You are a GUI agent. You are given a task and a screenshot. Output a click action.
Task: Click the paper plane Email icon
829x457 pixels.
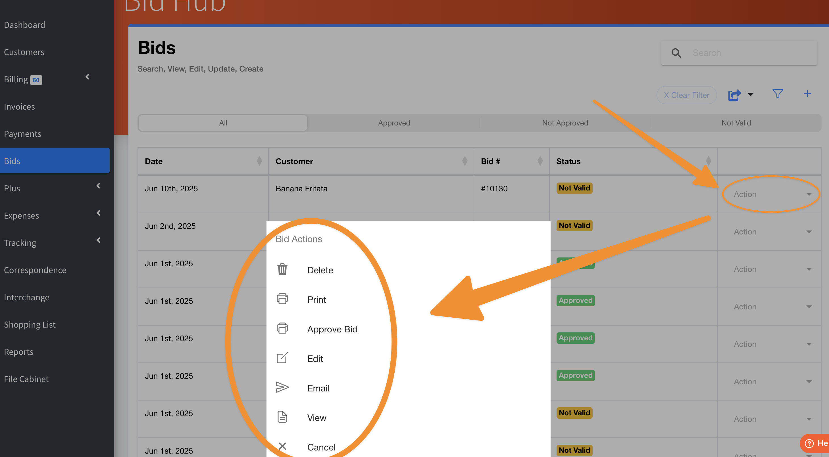click(282, 387)
